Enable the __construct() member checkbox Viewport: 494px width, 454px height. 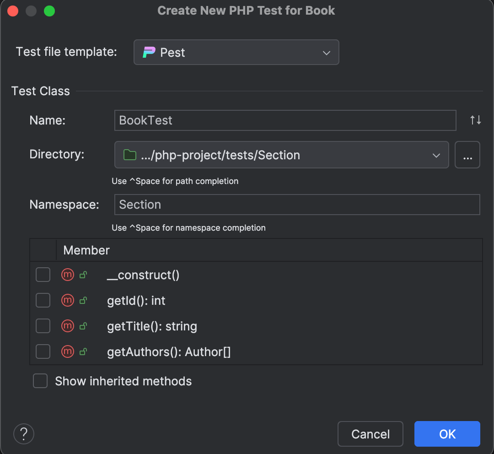[x=43, y=275]
